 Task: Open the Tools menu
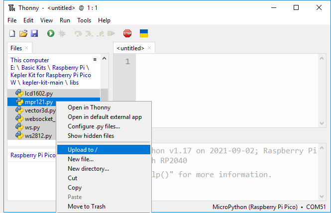click(x=84, y=20)
